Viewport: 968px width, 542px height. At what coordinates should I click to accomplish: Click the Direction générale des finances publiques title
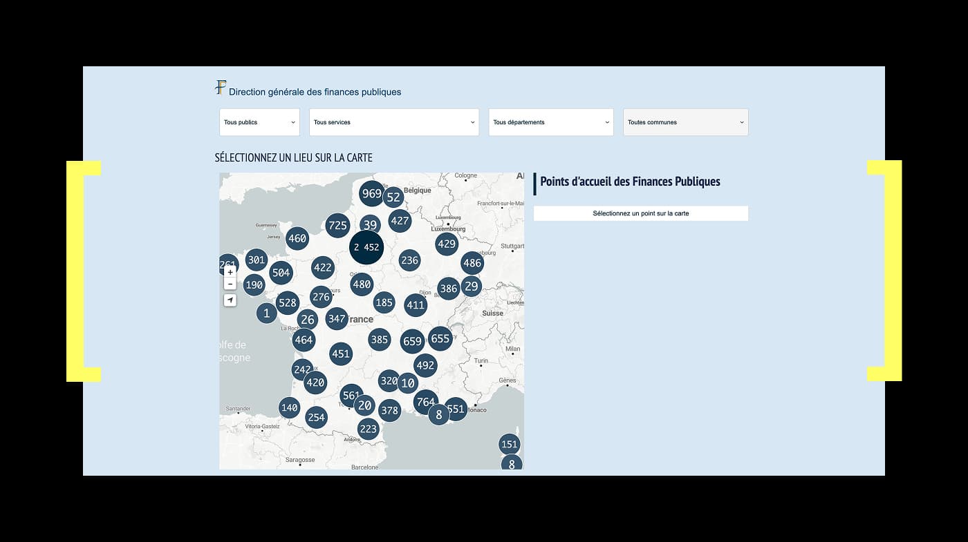pyautogui.click(x=315, y=92)
